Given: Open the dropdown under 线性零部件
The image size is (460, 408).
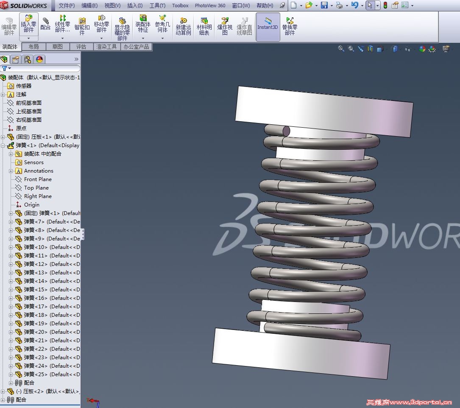Looking at the screenshot, I should coord(62,39).
